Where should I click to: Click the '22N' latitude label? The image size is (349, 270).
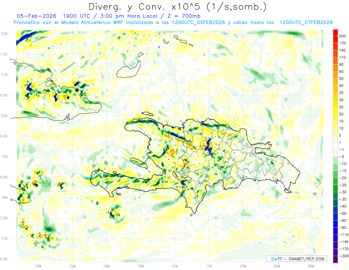click(x=4, y=34)
